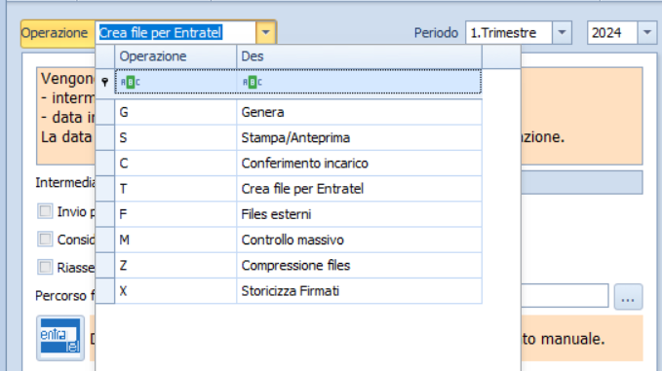The image size is (662, 371).
Task: Open the year 2024 dropdown
Action: (646, 32)
